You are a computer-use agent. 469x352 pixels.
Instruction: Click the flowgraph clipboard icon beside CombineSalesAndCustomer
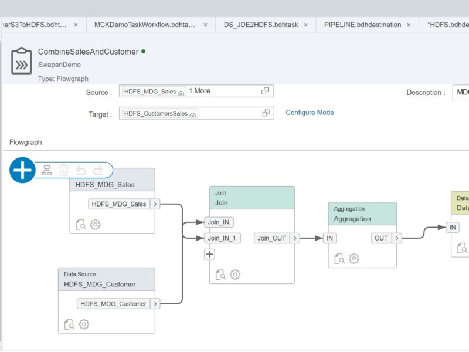coord(21,61)
